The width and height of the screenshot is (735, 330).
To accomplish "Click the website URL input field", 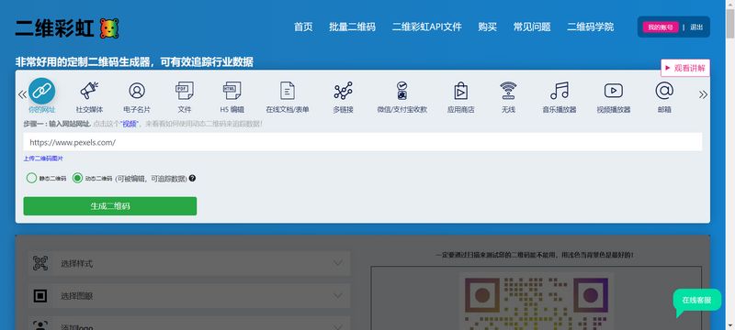I will 363,142.
